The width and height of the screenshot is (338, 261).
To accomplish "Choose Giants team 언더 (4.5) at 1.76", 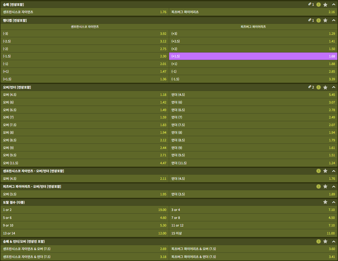I will click(x=253, y=179).
